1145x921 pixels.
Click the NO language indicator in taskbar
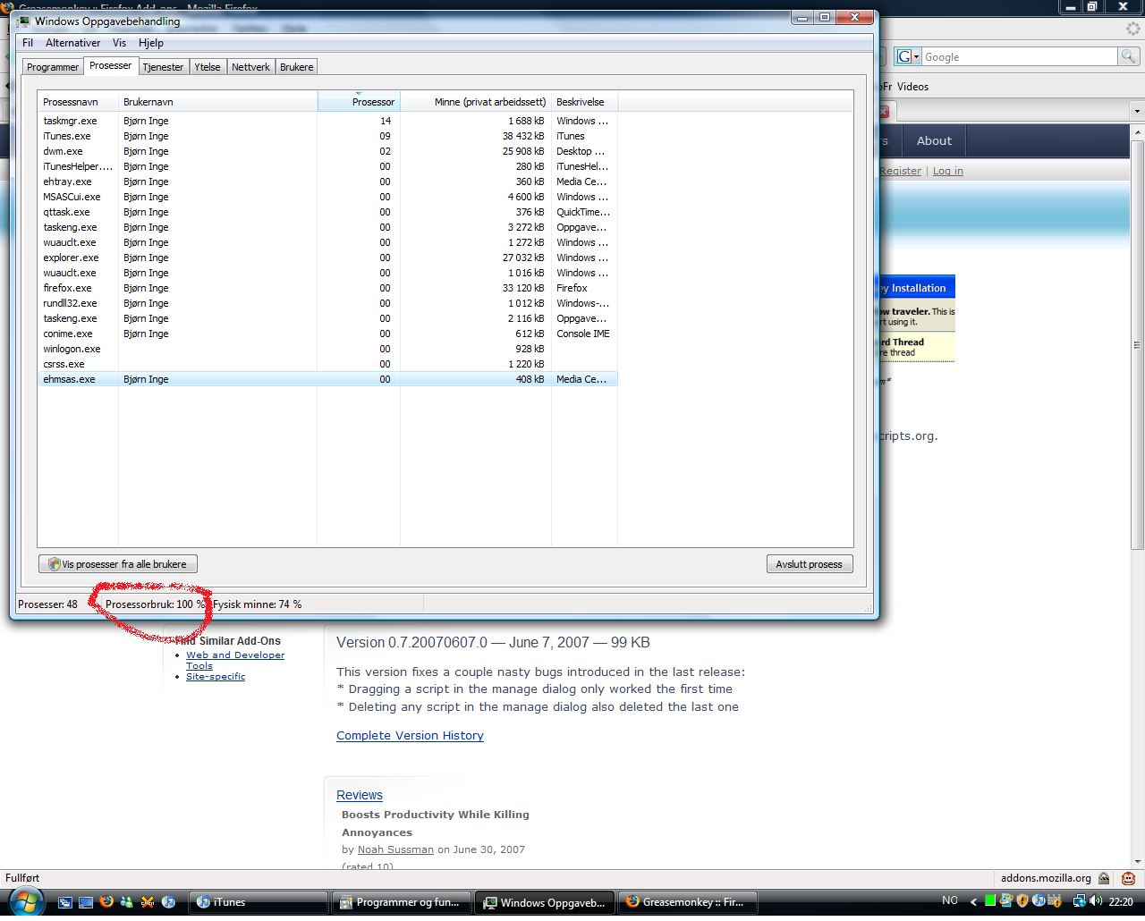pos(950,900)
